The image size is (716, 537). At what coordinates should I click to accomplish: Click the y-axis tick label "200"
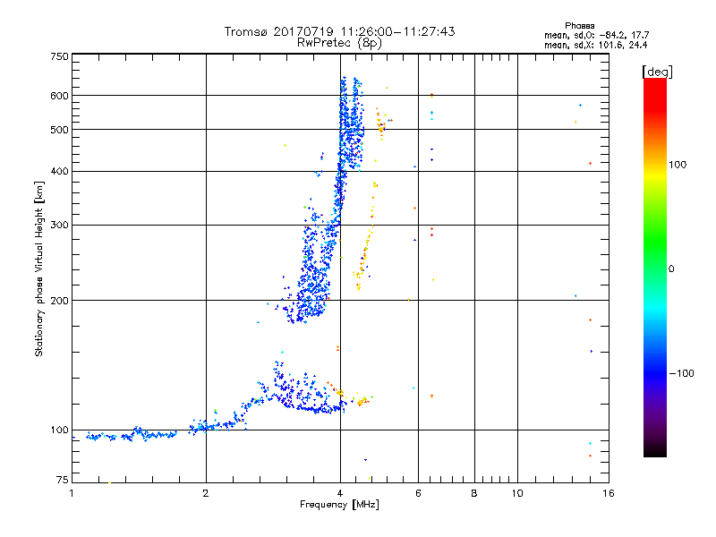(x=60, y=301)
